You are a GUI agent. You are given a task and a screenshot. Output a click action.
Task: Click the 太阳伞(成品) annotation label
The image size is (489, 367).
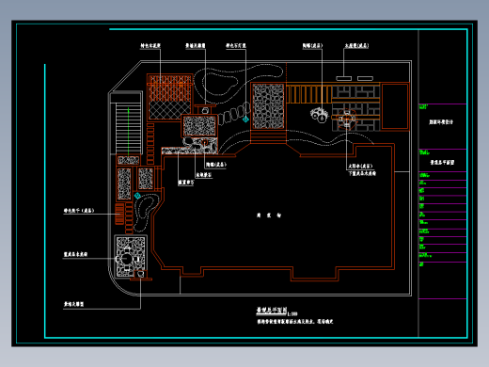360,166
